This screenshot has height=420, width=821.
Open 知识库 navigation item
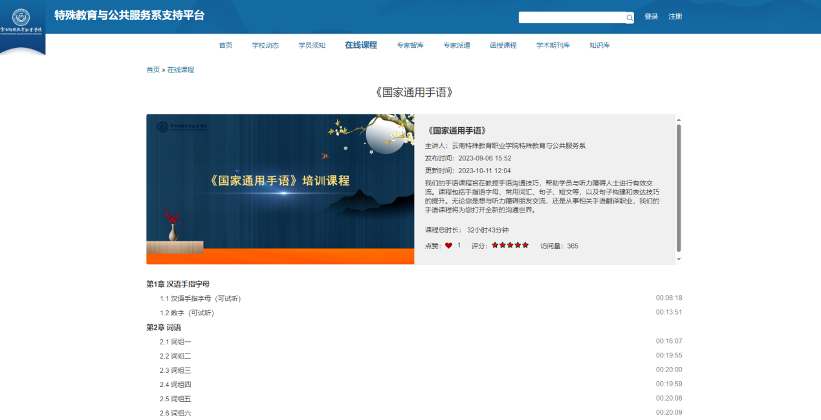(x=599, y=45)
